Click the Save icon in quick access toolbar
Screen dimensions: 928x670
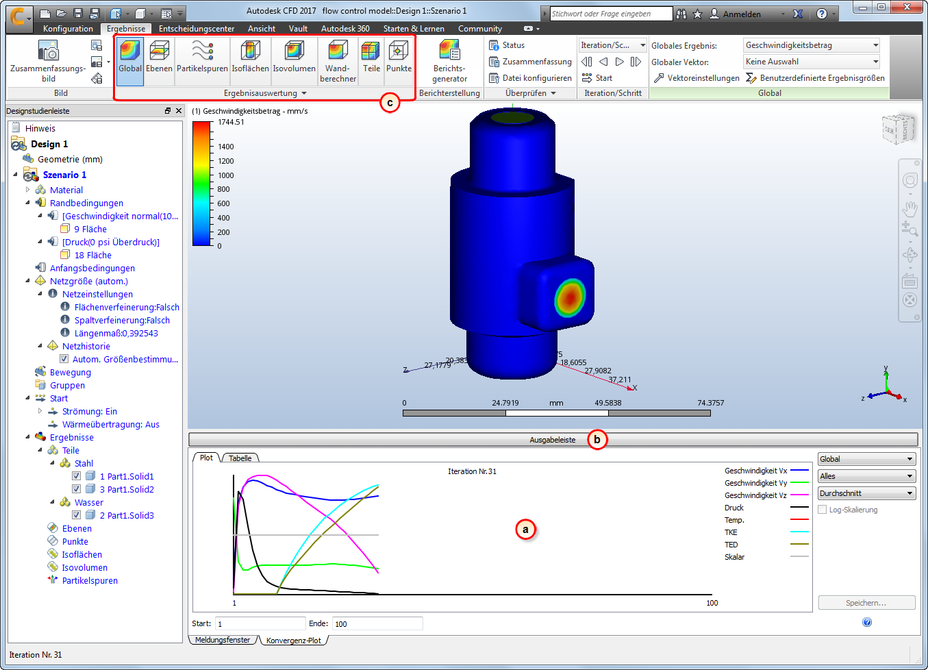(x=78, y=14)
